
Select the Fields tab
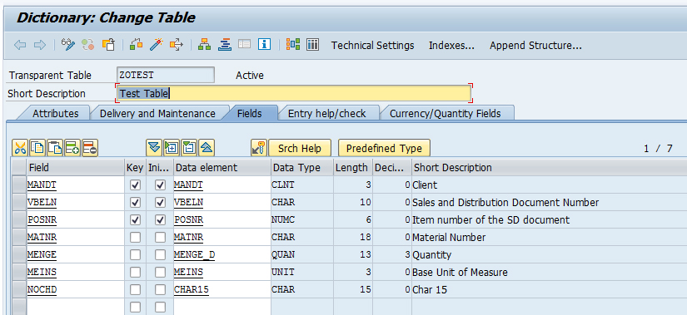pos(250,113)
